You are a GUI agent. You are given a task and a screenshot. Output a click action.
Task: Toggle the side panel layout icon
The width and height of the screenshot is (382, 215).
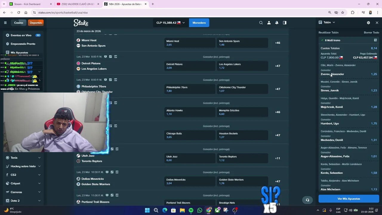pos(285,23)
